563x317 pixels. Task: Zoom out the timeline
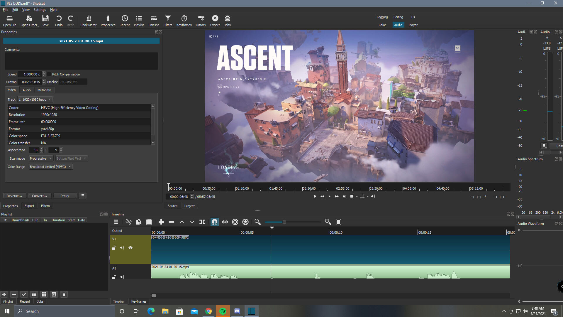pyautogui.click(x=257, y=222)
